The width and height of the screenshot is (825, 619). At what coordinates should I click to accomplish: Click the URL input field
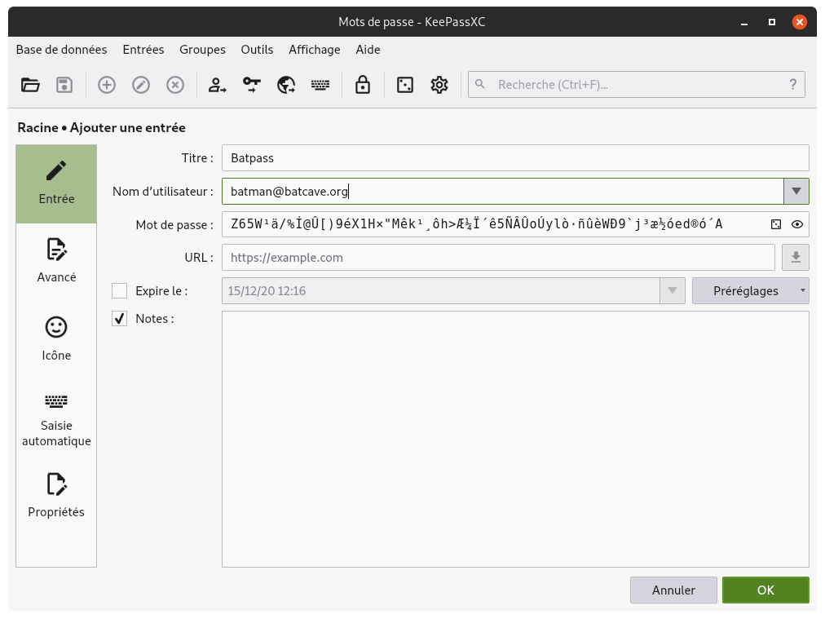(x=498, y=258)
